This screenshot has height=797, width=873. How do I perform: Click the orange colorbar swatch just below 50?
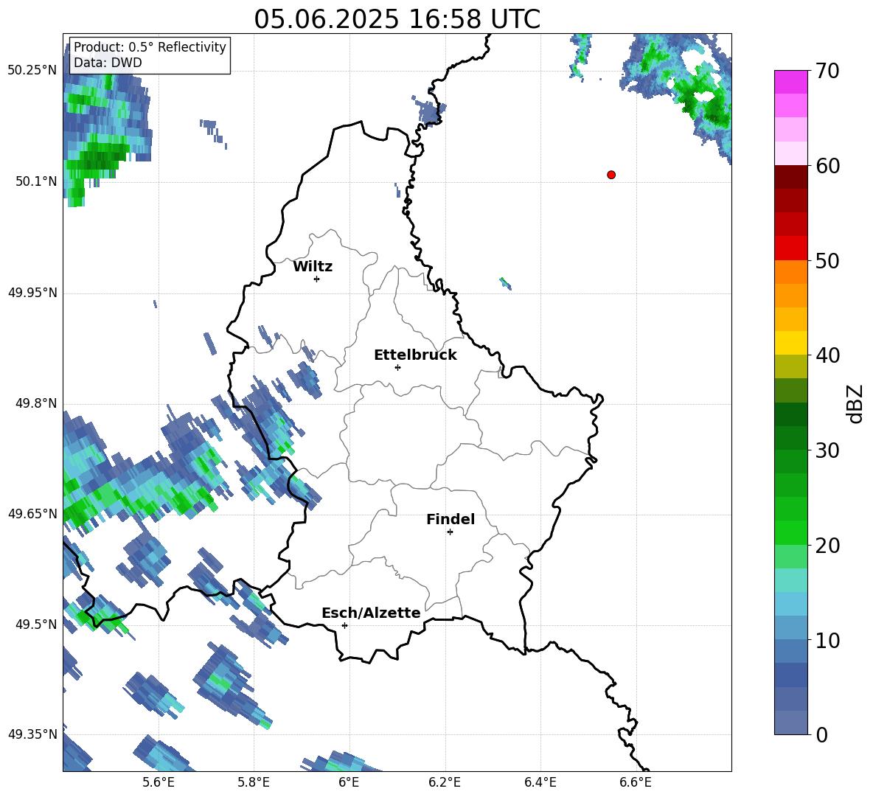coord(790,272)
